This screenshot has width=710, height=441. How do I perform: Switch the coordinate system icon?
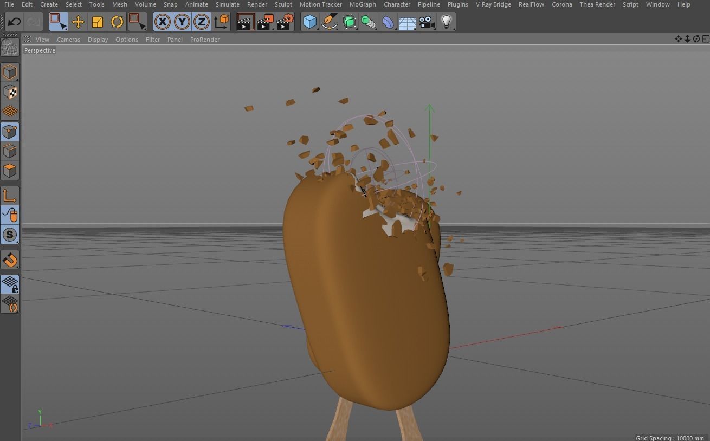221,22
